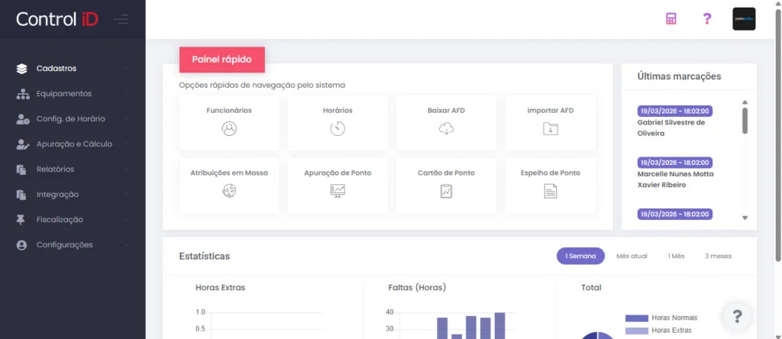
Task: Click the Painel rápido button
Action: (222, 60)
